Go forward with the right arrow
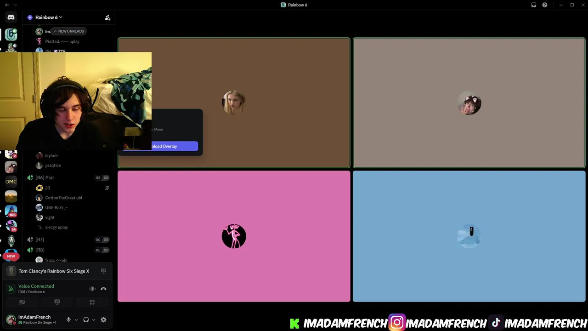Viewport: 588px width, 331px height. [15, 5]
